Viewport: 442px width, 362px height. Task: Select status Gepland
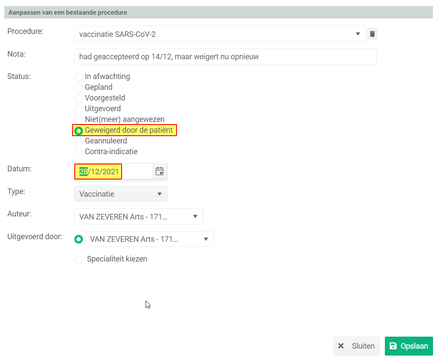(78, 88)
